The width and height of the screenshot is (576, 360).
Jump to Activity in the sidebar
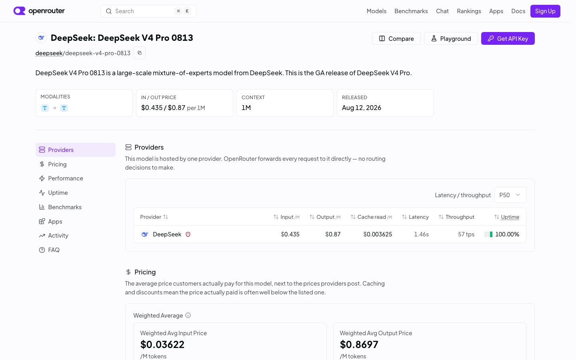pos(76,236)
